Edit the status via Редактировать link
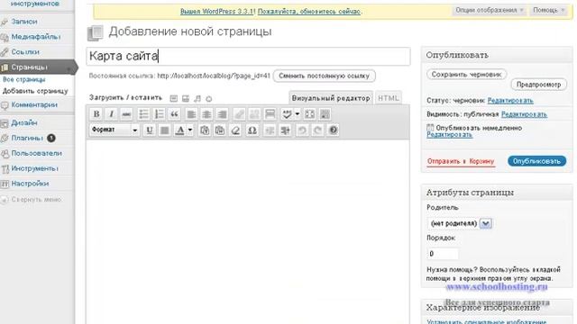This screenshot has width=577, height=324. [x=510, y=100]
